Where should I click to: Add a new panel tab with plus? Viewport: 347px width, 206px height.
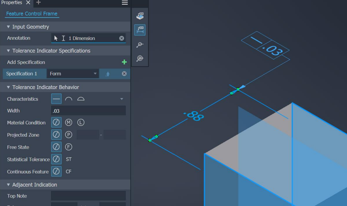pyautogui.click(x=38, y=2)
